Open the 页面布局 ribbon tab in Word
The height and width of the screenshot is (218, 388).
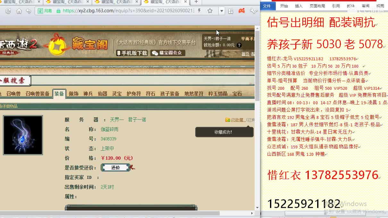tap(317, 6)
